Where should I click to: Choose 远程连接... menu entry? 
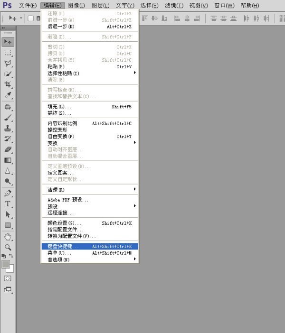pos(90,213)
